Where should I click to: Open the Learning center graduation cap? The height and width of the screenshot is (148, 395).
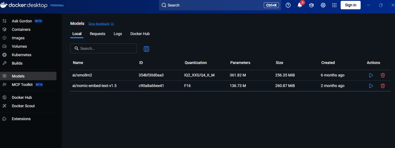pyautogui.click(x=312, y=5)
